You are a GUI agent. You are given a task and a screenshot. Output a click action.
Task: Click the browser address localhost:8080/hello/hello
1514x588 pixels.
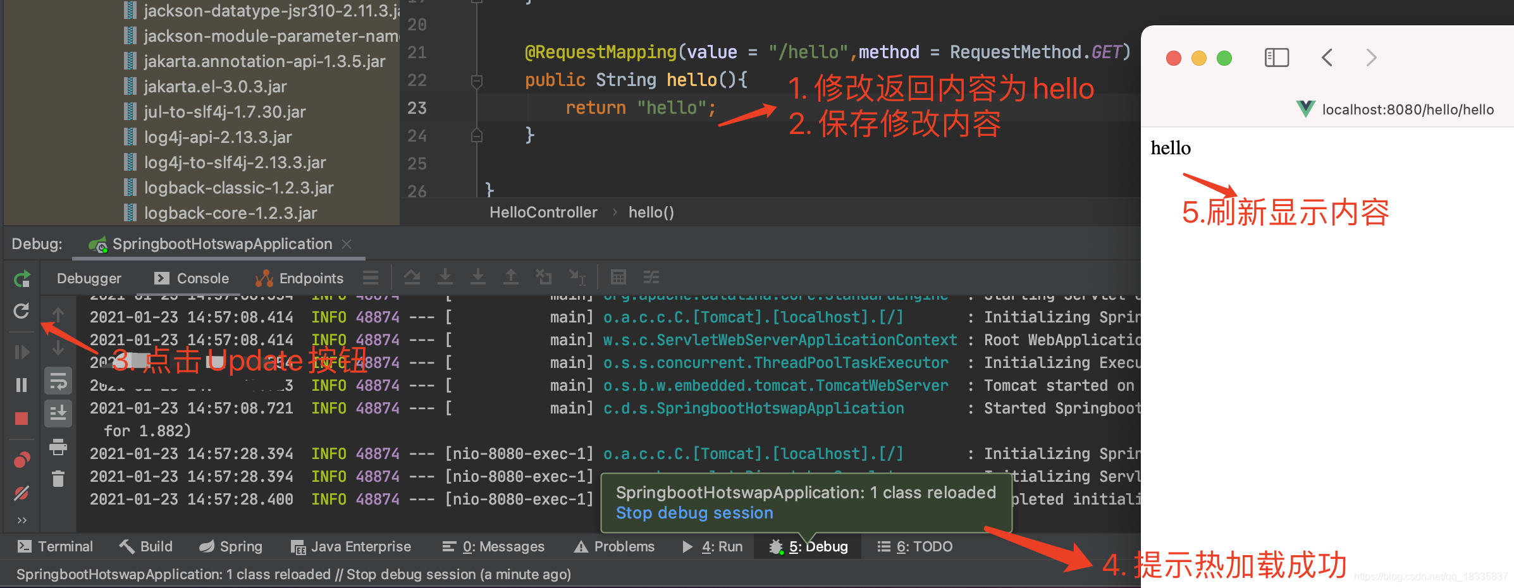pyautogui.click(x=1408, y=109)
